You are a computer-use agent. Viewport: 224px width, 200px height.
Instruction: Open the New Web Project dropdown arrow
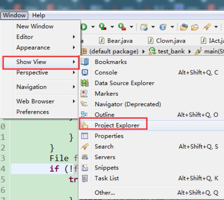point(153,27)
